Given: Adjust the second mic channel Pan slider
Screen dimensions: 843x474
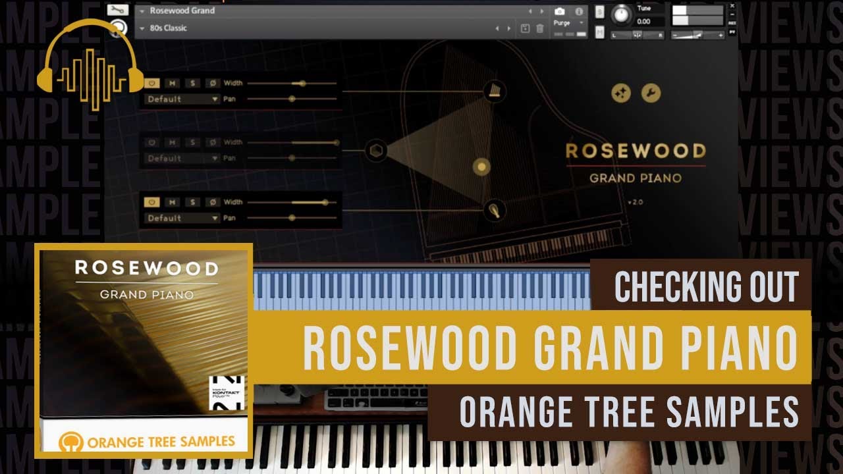Looking at the screenshot, I should click(x=292, y=158).
